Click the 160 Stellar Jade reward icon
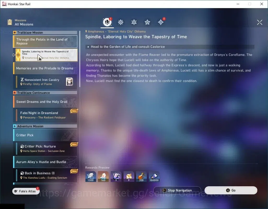This screenshot has height=209, width=268. 103,176
